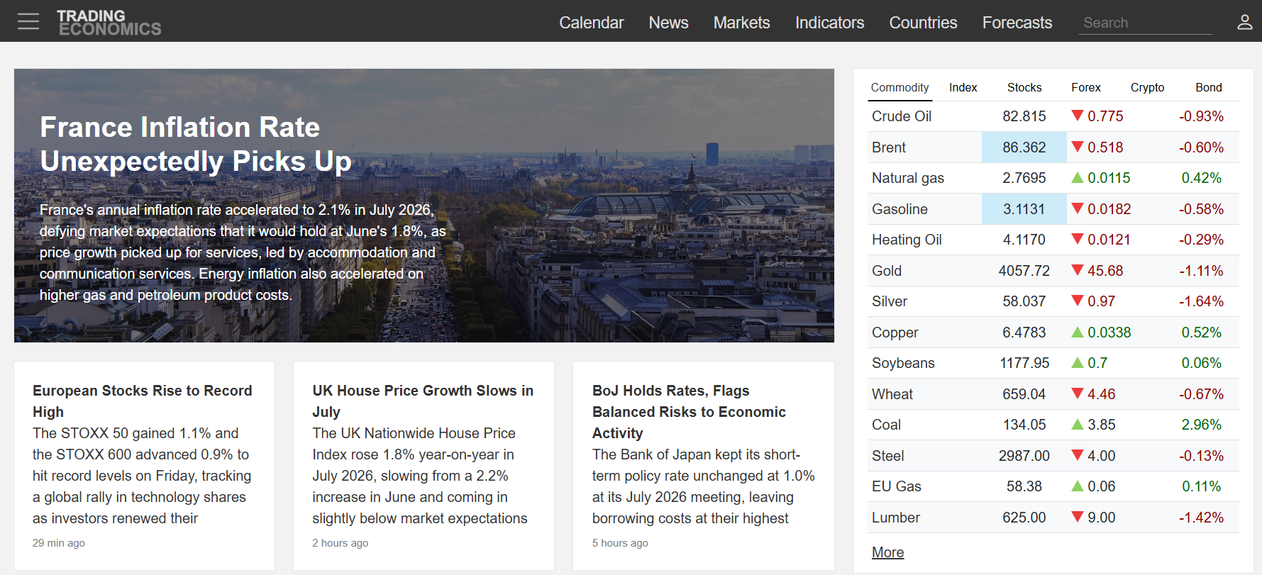Click the green up arrow in Coal row
Screen dimensions: 1262x575
(1078, 424)
